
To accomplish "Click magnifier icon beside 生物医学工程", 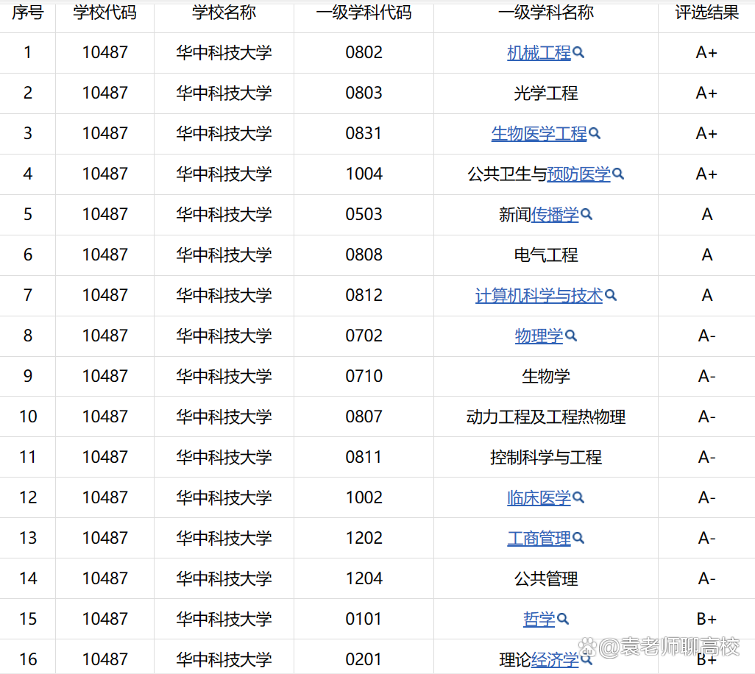I will [595, 134].
